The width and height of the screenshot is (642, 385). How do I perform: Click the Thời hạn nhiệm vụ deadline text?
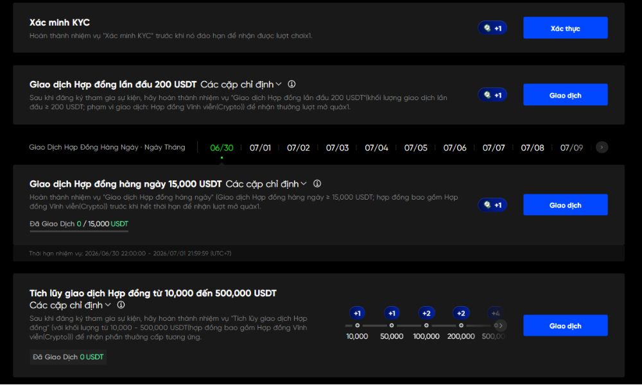pos(130,253)
